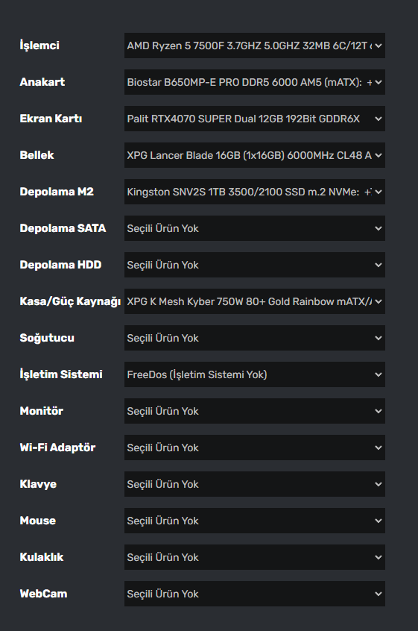Select a Monitör from the dropdown
Image resolution: width=418 pixels, height=631 pixels.
254,411
